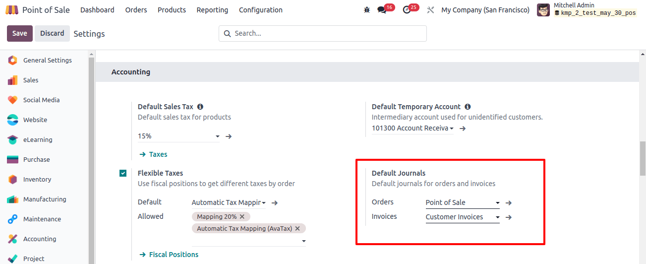Click the Website sidebar icon
The width and height of the screenshot is (646, 264).
tap(12, 120)
